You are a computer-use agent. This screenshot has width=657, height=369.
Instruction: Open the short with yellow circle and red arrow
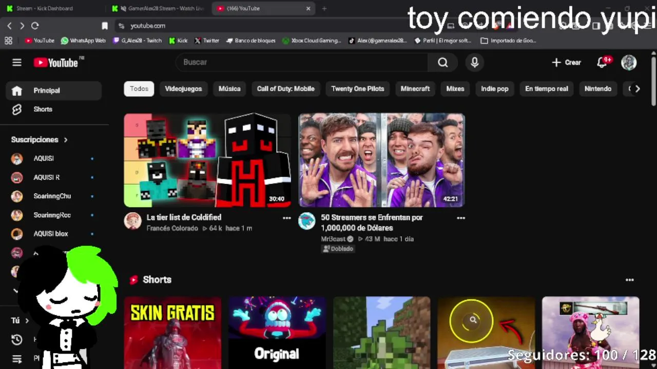486,333
